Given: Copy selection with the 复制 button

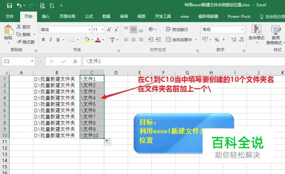Looking at the screenshot, I should pos(23,34).
